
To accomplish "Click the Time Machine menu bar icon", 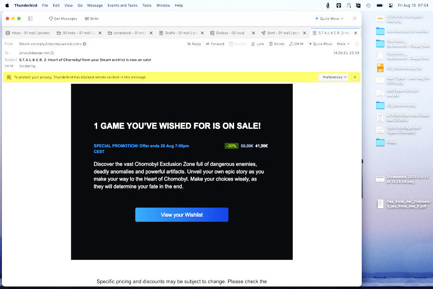I will pyautogui.click(x=368, y=5).
